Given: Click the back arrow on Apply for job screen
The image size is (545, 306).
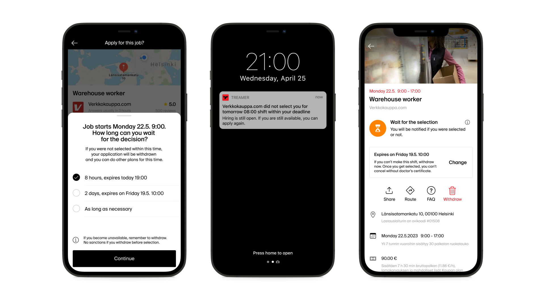Looking at the screenshot, I should pyautogui.click(x=75, y=42).
